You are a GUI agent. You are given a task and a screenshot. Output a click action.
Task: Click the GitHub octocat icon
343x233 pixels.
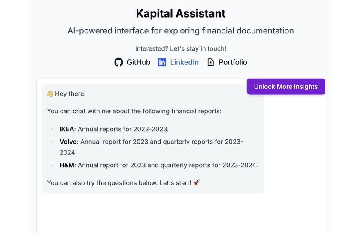(x=118, y=62)
